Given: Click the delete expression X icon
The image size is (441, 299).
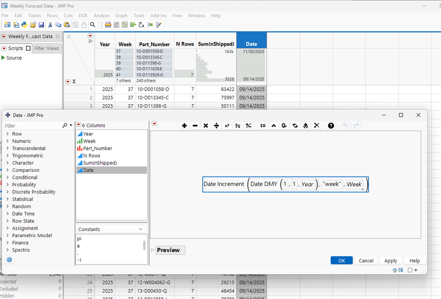Looking at the screenshot, I should (x=317, y=126).
